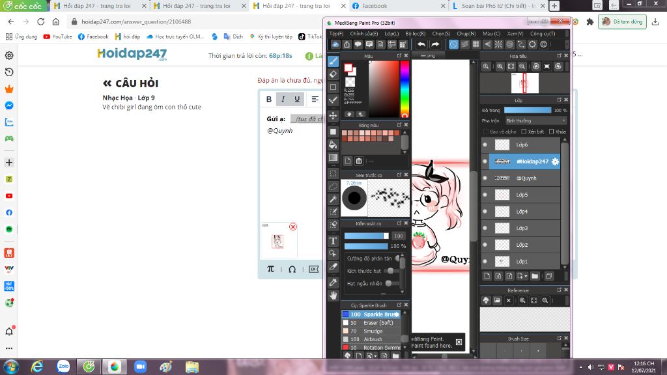Select the Eraser tool in MediBang toolbar

333,74
